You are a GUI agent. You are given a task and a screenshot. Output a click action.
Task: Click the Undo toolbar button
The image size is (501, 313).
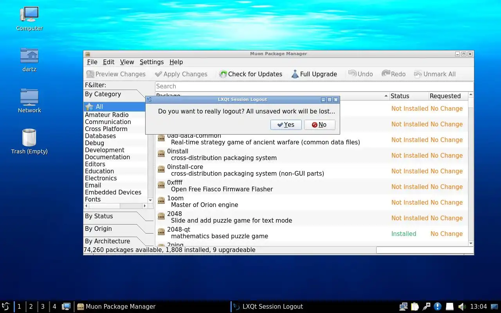(360, 74)
